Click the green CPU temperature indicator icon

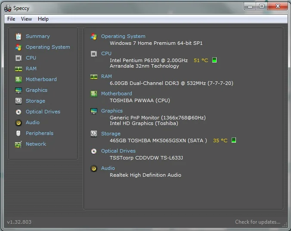(x=214, y=60)
